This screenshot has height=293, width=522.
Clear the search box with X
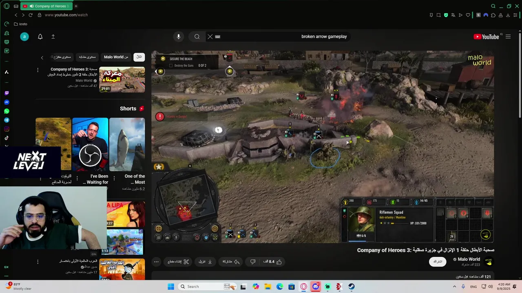210,37
